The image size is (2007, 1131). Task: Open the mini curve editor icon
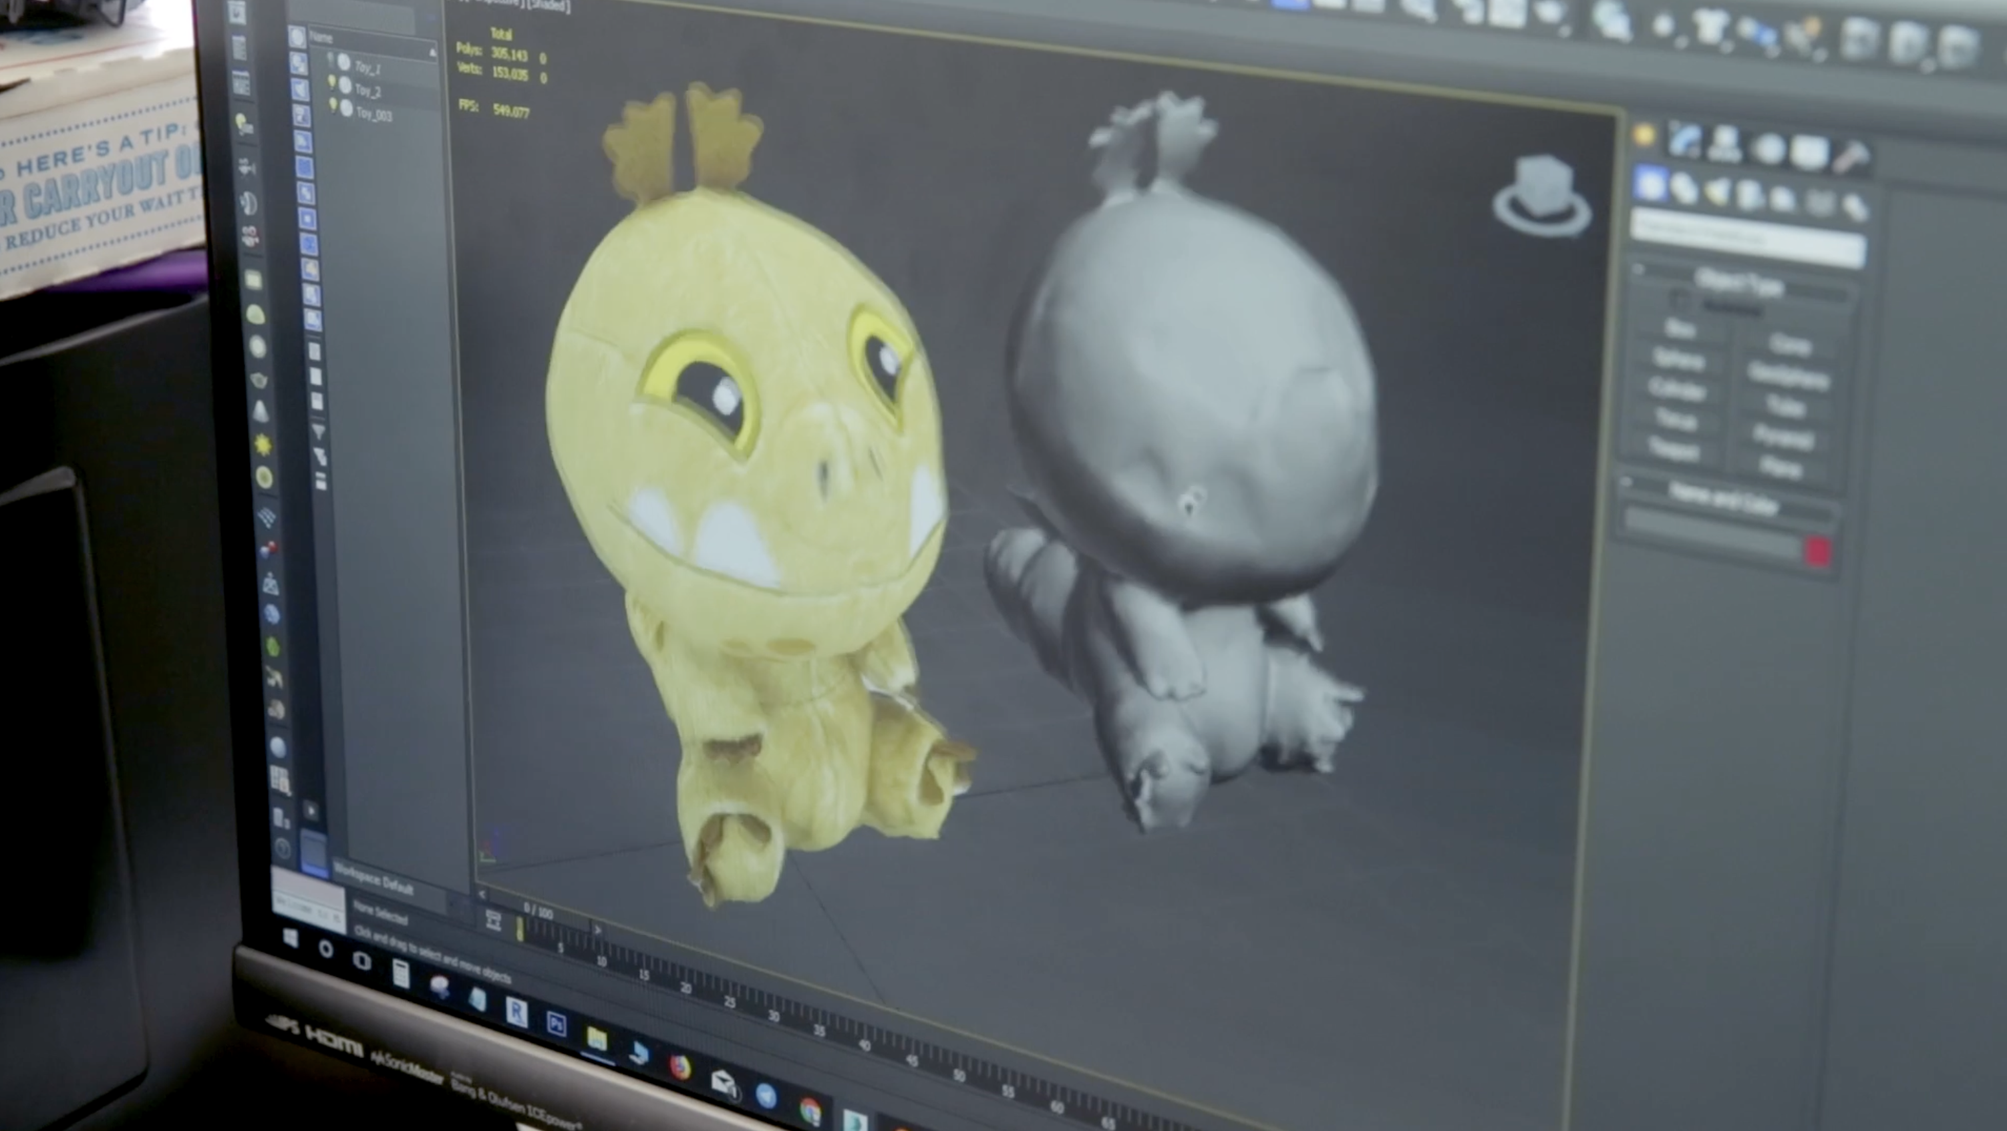[493, 921]
